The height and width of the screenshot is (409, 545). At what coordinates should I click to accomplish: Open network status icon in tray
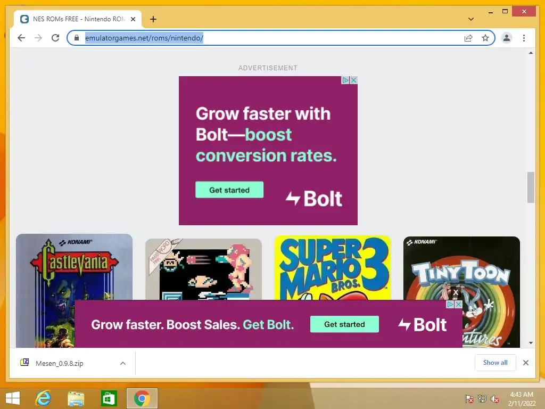[x=482, y=399]
